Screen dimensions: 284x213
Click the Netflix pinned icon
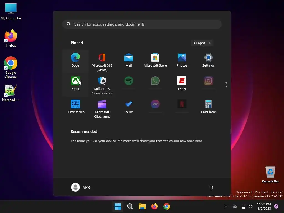pyautogui.click(x=182, y=104)
